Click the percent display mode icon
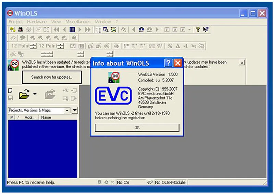The height and width of the screenshot is (194, 274). 170,46
